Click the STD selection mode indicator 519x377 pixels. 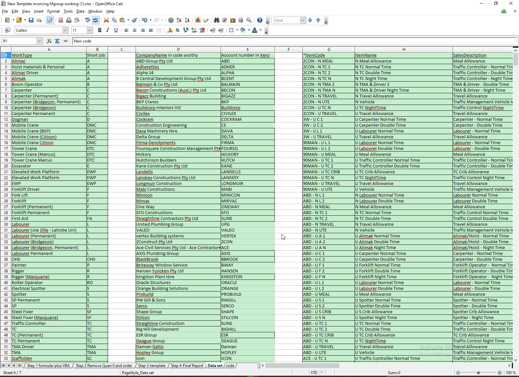click(314, 373)
